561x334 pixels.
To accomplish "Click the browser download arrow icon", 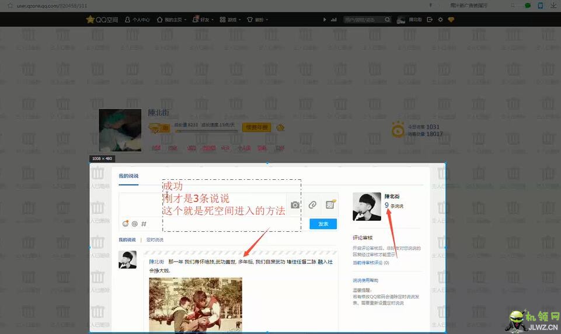I will [553, 5].
